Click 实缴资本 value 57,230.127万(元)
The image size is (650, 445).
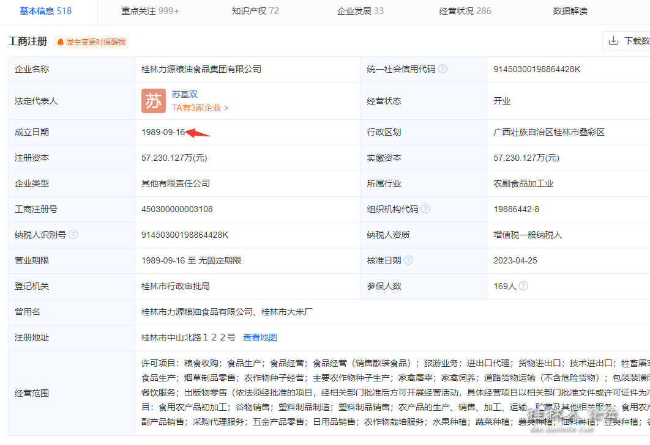click(x=526, y=158)
